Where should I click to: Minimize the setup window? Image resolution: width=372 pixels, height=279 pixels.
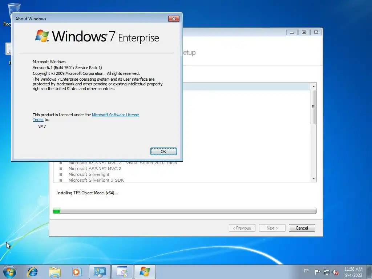(x=292, y=32)
